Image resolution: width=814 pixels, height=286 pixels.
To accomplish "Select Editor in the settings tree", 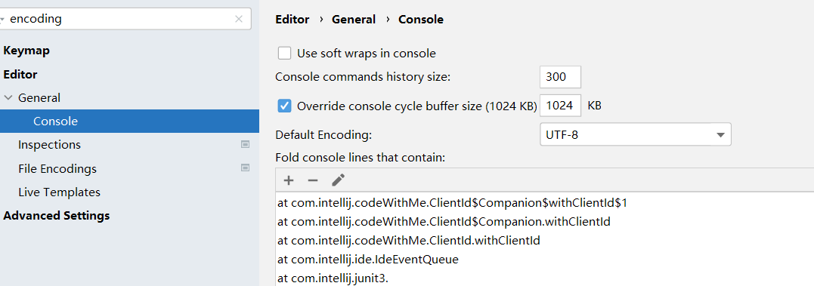I will (20, 75).
